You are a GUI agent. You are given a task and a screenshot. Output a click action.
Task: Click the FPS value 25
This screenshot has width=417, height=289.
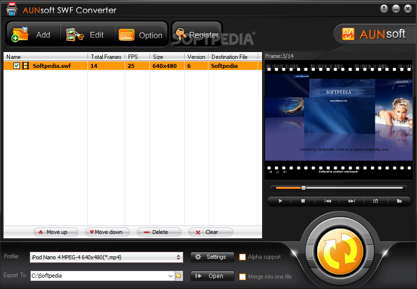coord(131,66)
